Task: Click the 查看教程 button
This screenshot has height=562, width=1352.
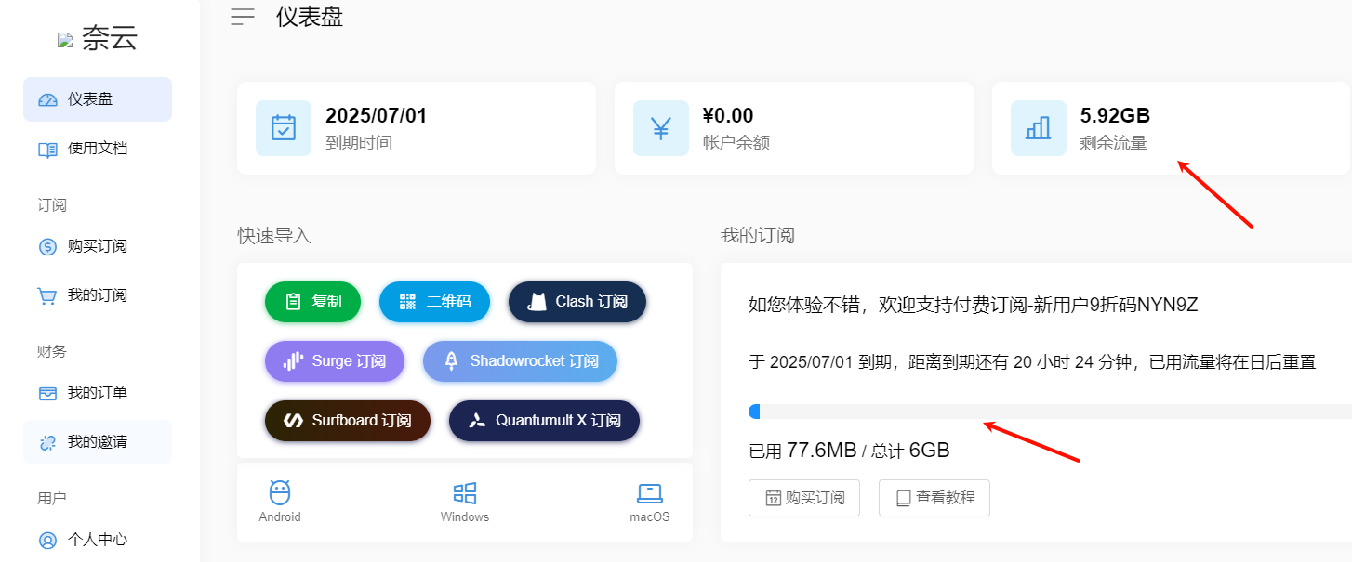Action: (934, 498)
